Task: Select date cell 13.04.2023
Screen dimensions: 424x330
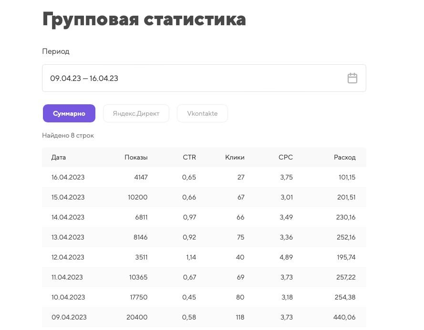Action: pyautogui.click(x=68, y=237)
